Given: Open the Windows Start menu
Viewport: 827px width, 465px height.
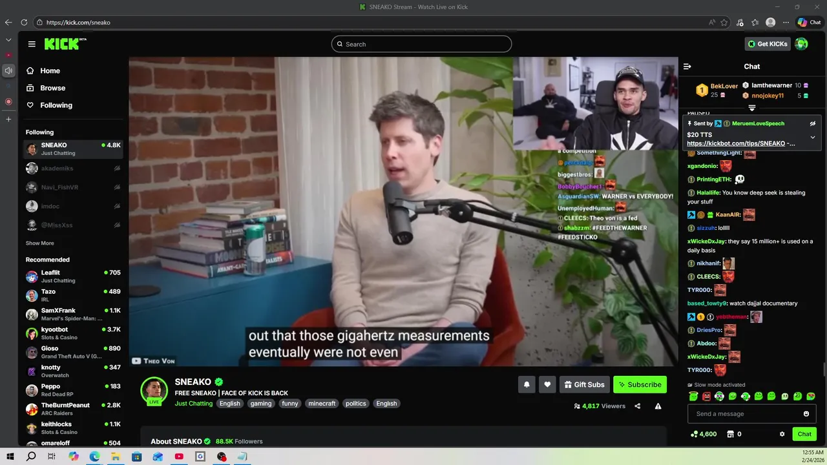Looking at the screenshot, I should click(10, 457).
